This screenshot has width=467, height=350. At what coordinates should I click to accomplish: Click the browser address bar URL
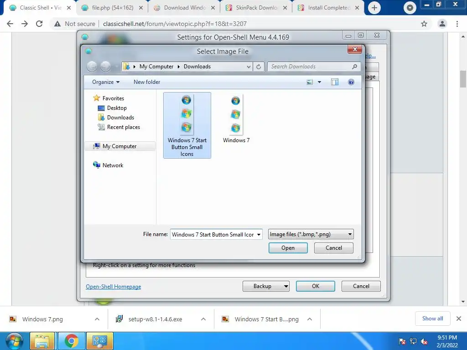coord(175,24)
